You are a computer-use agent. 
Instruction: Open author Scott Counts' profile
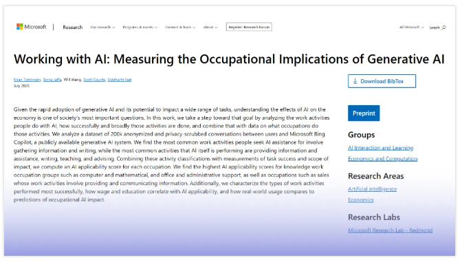click(94, 80)
